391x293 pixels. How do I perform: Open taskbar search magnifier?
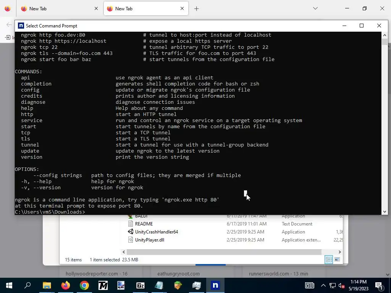(27, 285)
